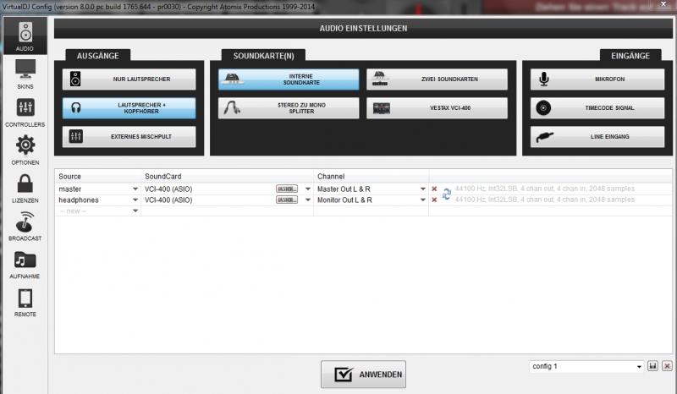Open the headphones source dropdown
This screenshot has width=677, height=394.
[135, 200]
